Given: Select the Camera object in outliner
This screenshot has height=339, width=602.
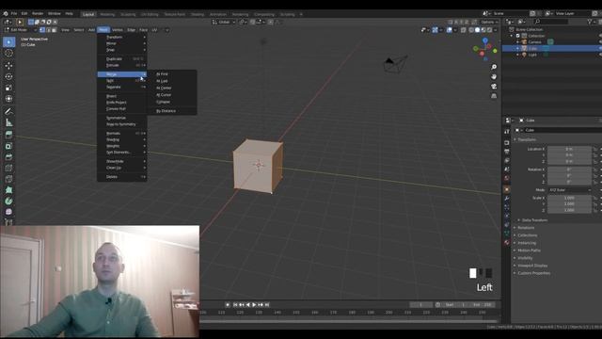Looking at the screenshot, I should tap(534, 42).
